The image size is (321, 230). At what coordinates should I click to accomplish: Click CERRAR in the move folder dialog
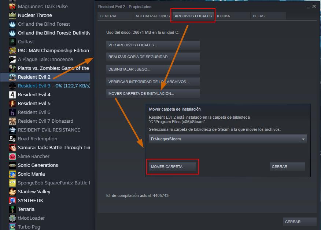[x=287, y=167]
